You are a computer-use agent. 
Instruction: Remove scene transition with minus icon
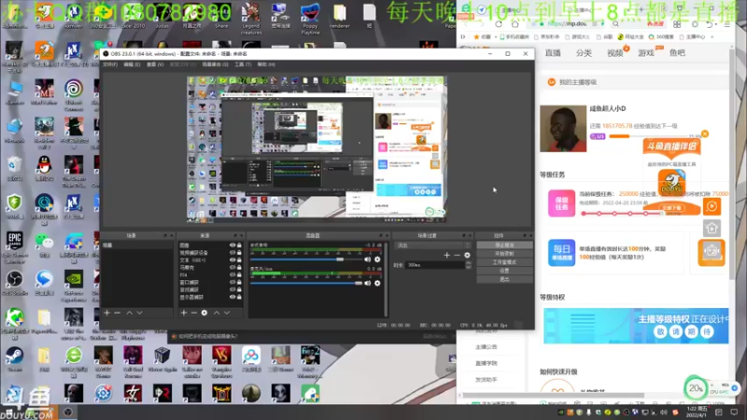[x=457, y=255]
